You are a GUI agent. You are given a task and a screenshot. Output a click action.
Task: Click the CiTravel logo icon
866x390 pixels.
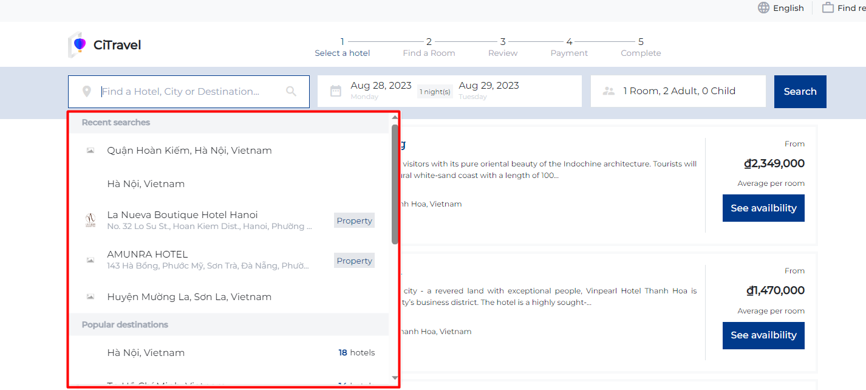coord(77,45)
